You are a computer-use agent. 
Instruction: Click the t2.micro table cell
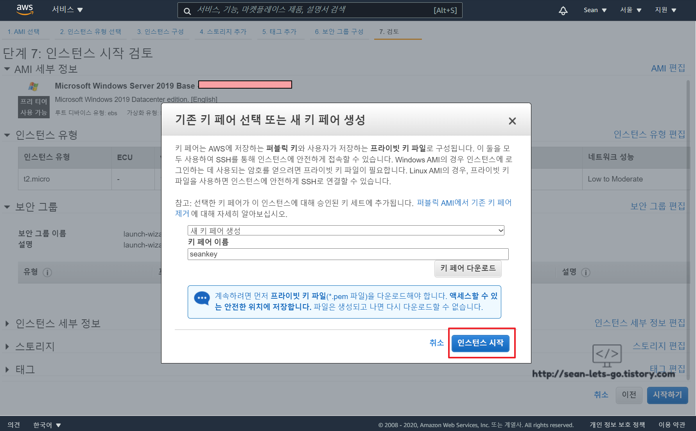[x=65, y=179]
